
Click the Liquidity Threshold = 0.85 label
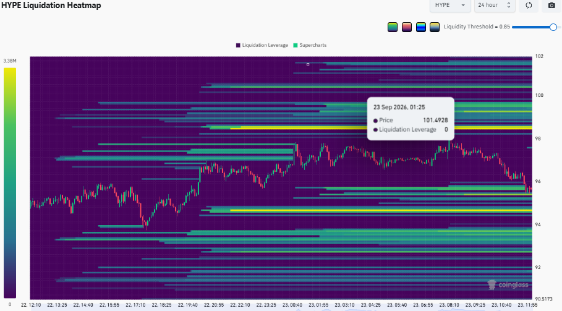477,27
